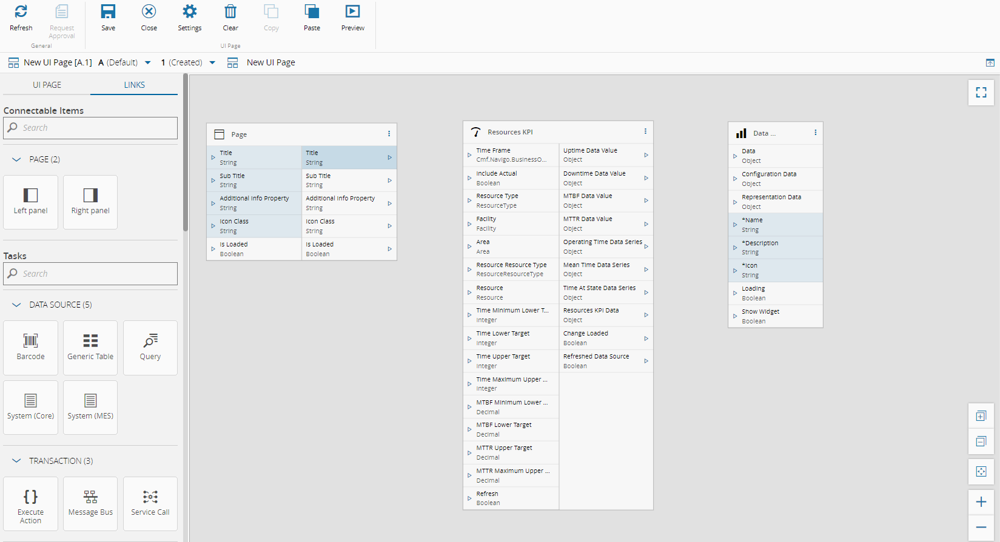
Task: Collapse the DATA SOURCE (5) section
Action: click(x=16, y=305)
